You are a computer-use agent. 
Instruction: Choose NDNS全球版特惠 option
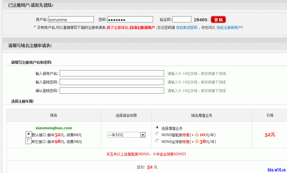pyautogui.click(x=157, y=141)
